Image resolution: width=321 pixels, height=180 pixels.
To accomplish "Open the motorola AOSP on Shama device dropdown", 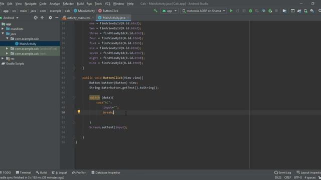I will pos(204,11).
